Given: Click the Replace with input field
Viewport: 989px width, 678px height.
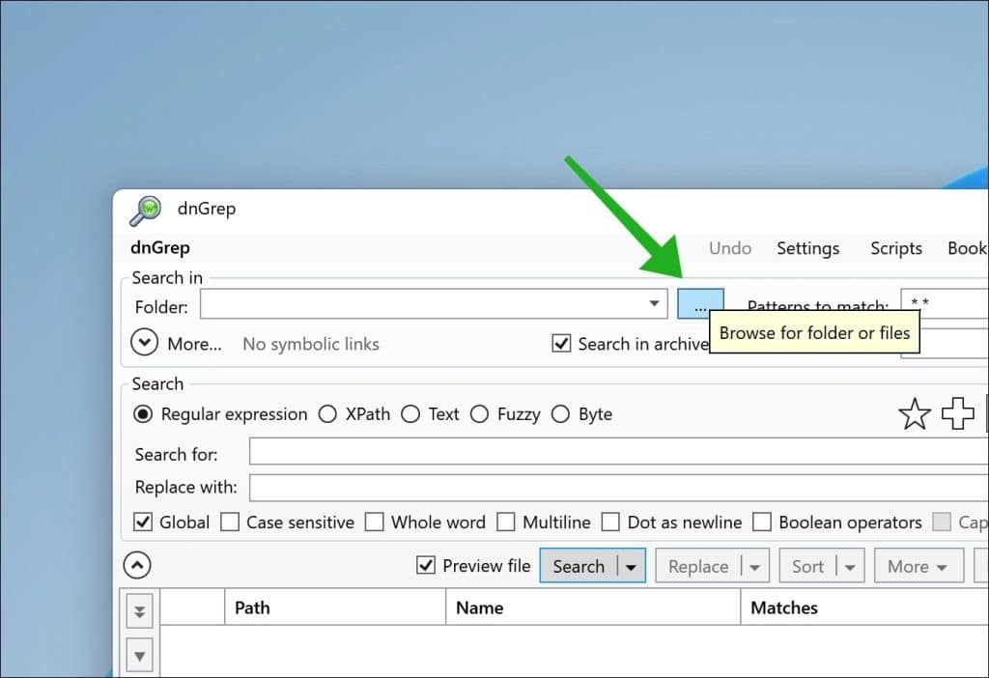Looking at the screenshot, I should coord(619,488).
